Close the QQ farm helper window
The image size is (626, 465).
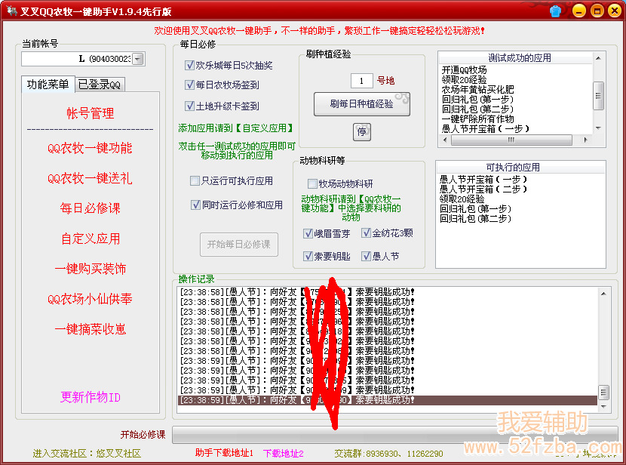(615, 11)
